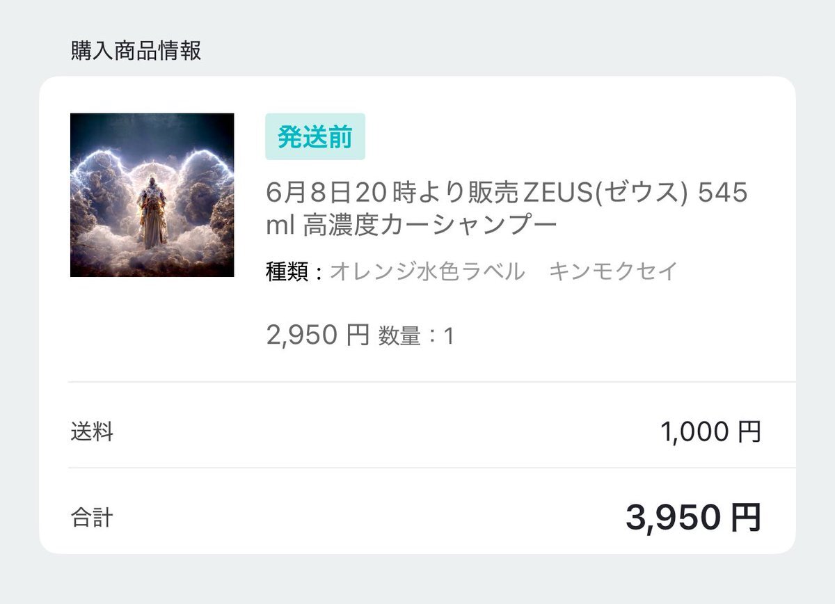This screenshot has height=604, width=835.
Task: Click the empty space of the 合計 row
Action: tap(369, 517)
